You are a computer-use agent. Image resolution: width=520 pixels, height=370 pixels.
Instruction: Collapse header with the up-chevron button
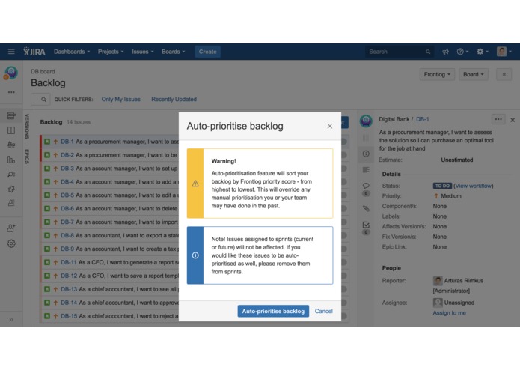point(504,74)
